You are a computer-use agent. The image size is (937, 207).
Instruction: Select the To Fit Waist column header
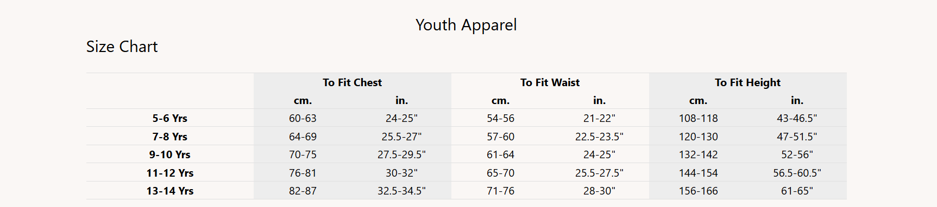coord(550,82)
